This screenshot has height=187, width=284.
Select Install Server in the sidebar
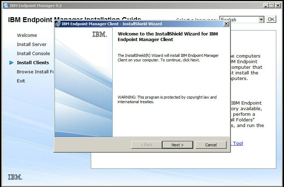click(32, 45)
